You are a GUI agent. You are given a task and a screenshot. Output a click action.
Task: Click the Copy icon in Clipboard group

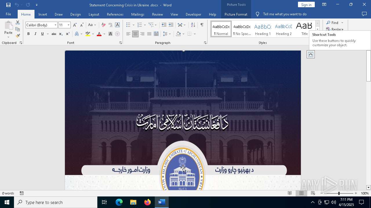point(18,29)
